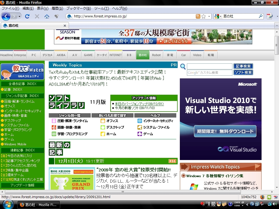Click the RSS feed icon in address bar

point(198,16)
